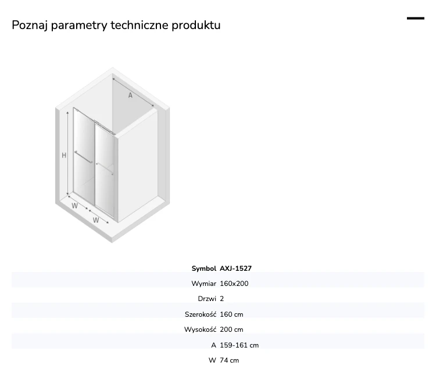
Task: Click the left sliding door handle in drawing
Action: tap(83, 157)
